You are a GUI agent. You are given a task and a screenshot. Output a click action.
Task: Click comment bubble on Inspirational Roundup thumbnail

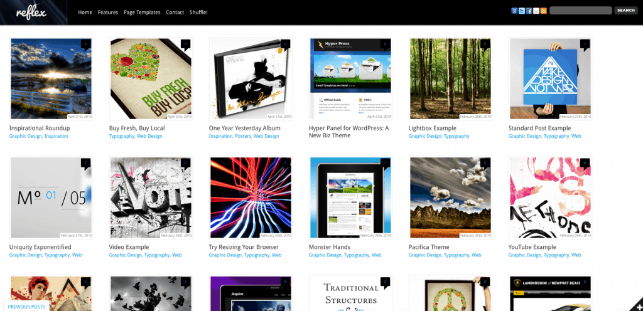(85, 44)
